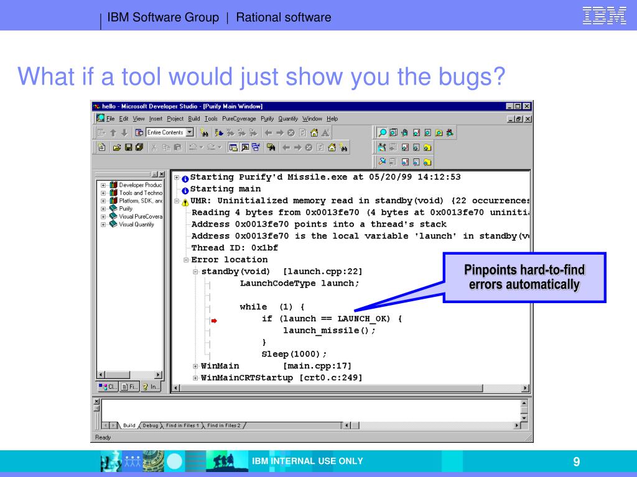Switch to Find in Files 1 tab
Screen dimensions: 637x477
click(182, 425)
